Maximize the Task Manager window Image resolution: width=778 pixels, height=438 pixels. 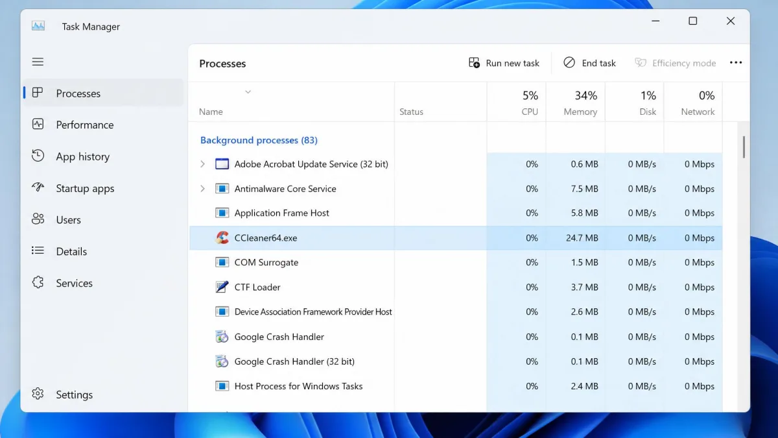pyautogui.click(x=692, y=21)
